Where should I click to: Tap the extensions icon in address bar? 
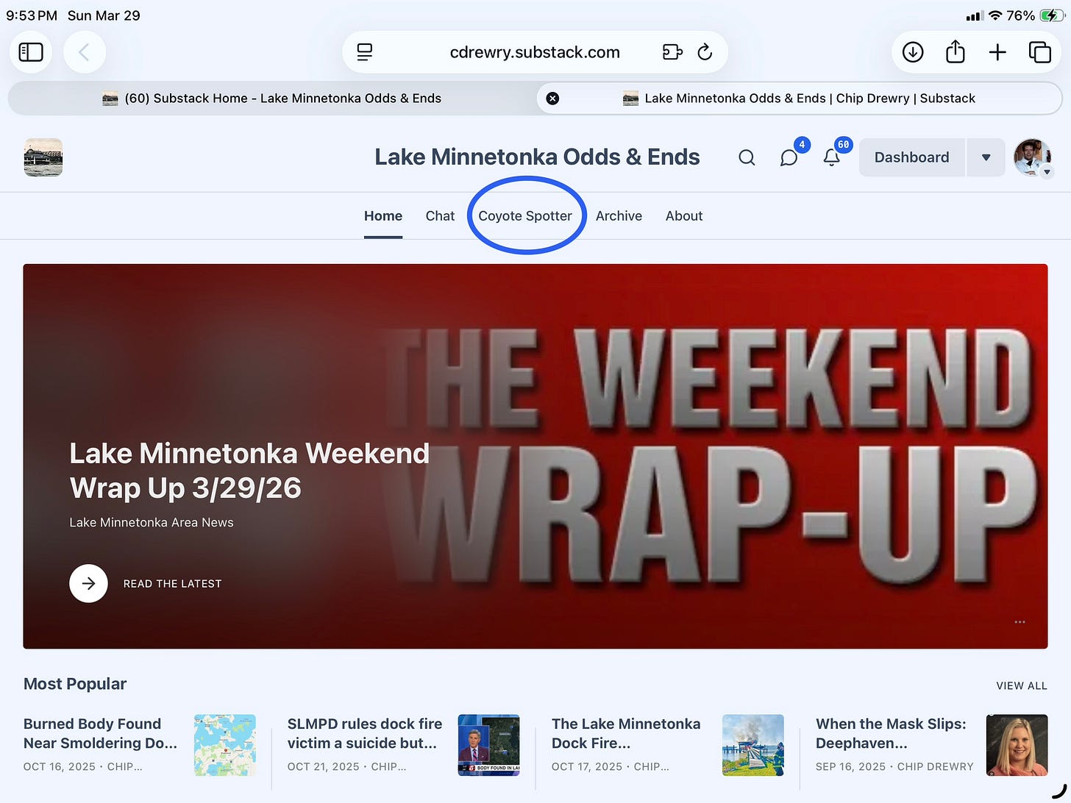point(672,52)
